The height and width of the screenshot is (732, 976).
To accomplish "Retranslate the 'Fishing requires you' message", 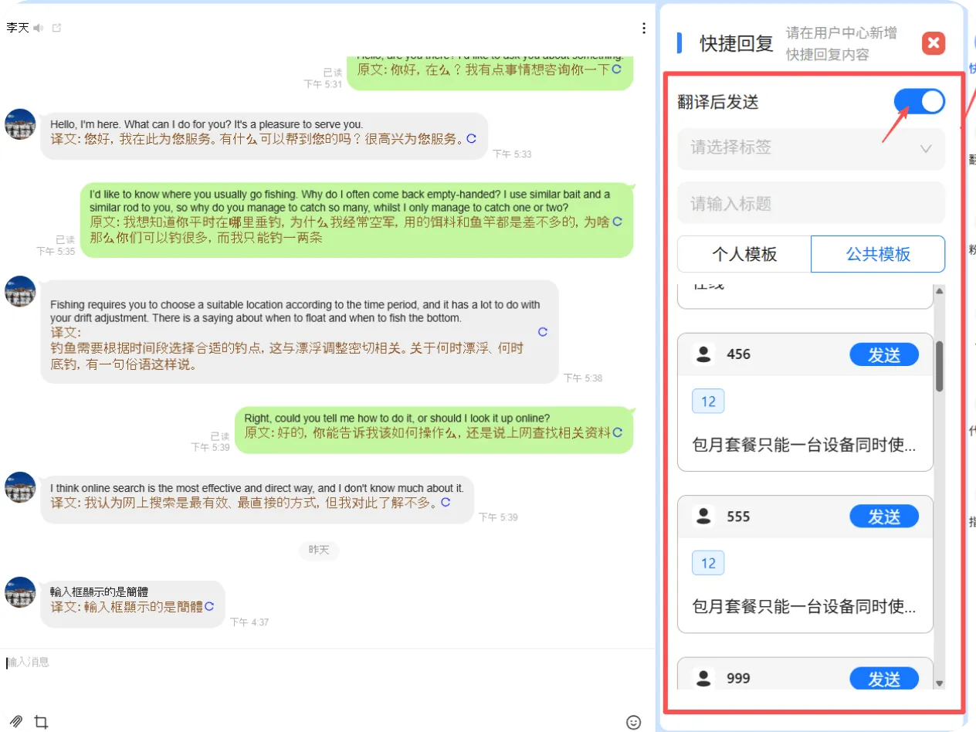I will 542,332.
